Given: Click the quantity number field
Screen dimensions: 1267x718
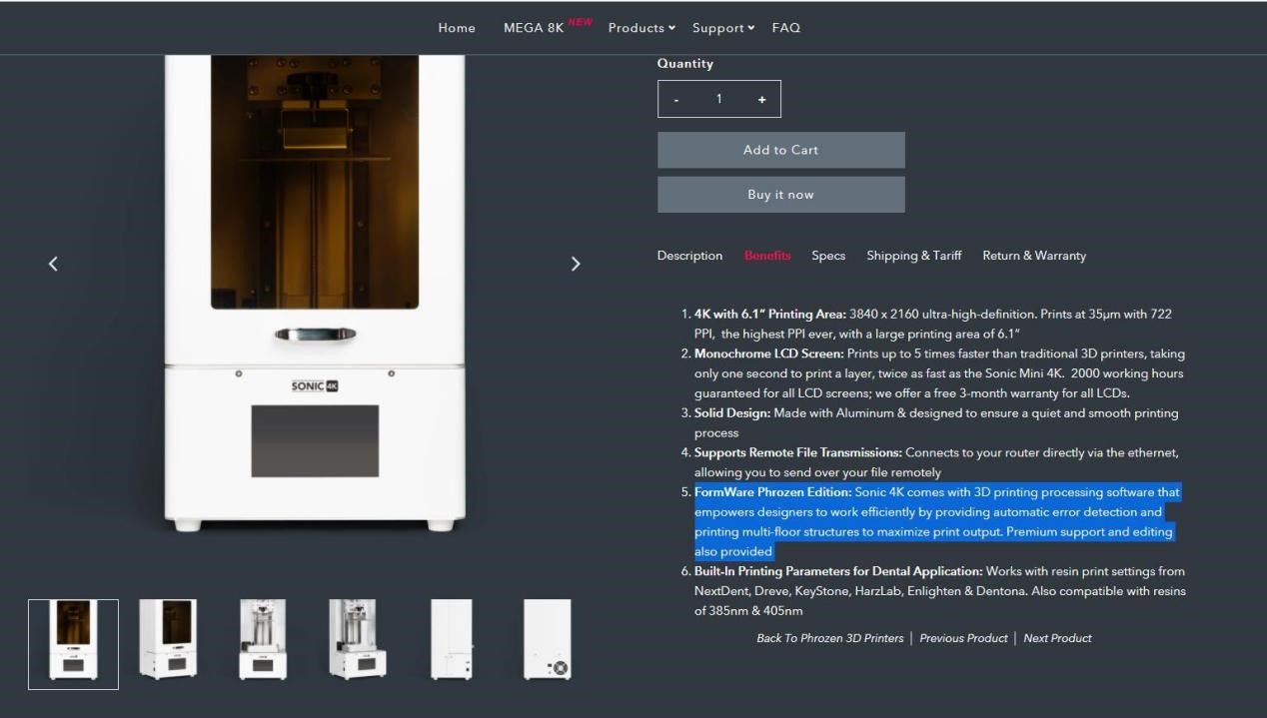Looking at the screenshot, I should click(718, 99).
